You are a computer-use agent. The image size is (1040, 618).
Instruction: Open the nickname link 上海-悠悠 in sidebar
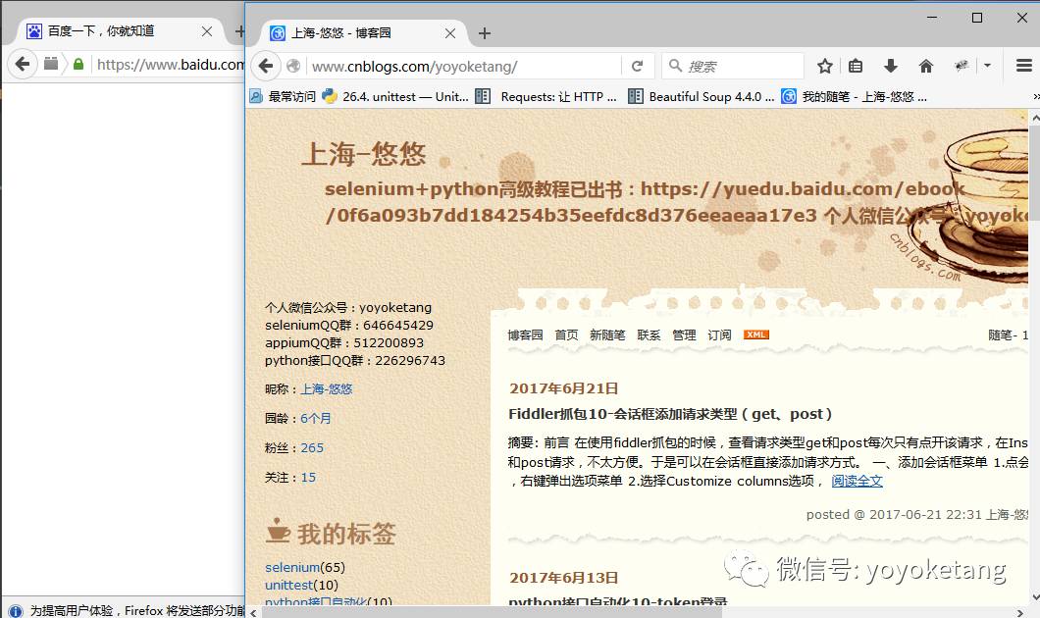click(x=327, y=389)
